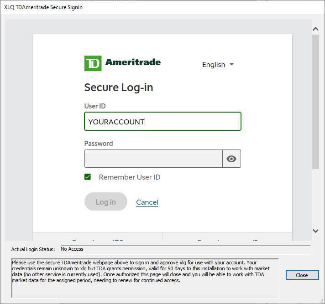Click the vertical scrollbar thumb
This screenshot has height=304, width=325.
point(315,102)
